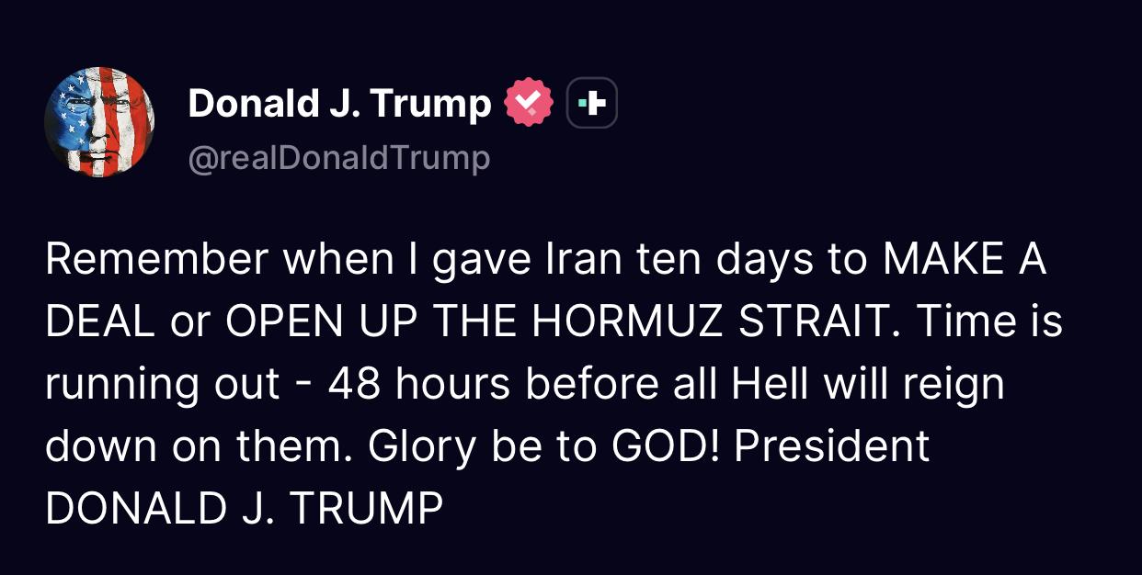
Task: Click the word "President" in the post
Action: point(833,446)
